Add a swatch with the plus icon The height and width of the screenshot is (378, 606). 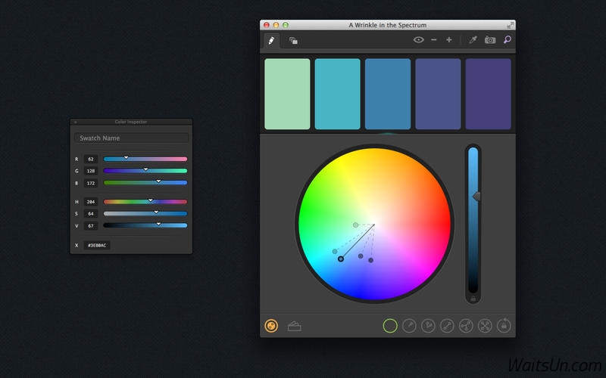click(x=448, y=40)
